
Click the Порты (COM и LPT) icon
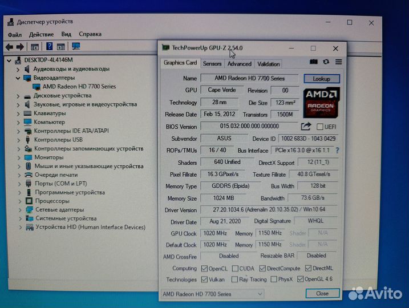(29, 184)
